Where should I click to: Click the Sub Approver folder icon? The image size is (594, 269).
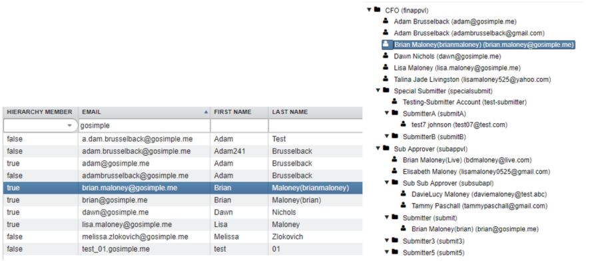tap(386, 148)
